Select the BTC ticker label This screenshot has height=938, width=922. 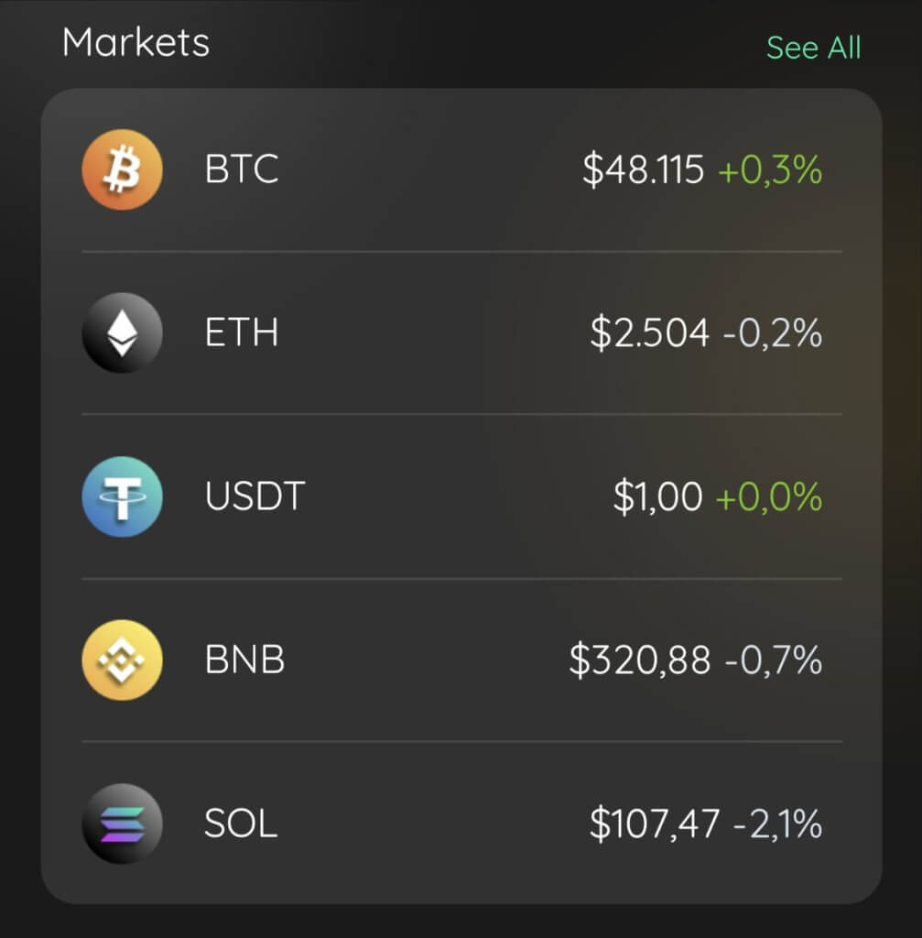point(242,169)
